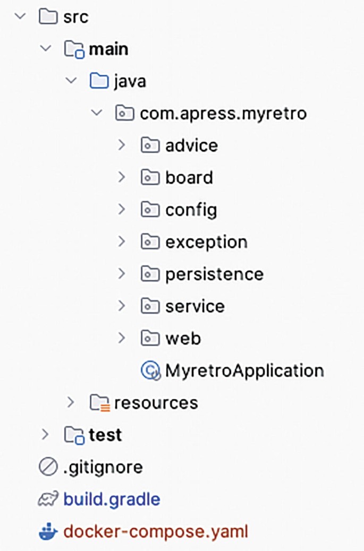The width and height of the screenshot is (364, 551).
Task: Expand the test folder chevron
Action: pos(45,434)
